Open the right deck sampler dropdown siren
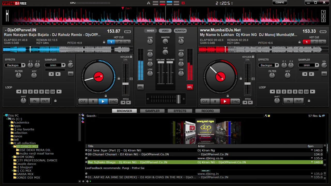The width and height of the screenshot is (331, 186). click(x=309, y=65)
